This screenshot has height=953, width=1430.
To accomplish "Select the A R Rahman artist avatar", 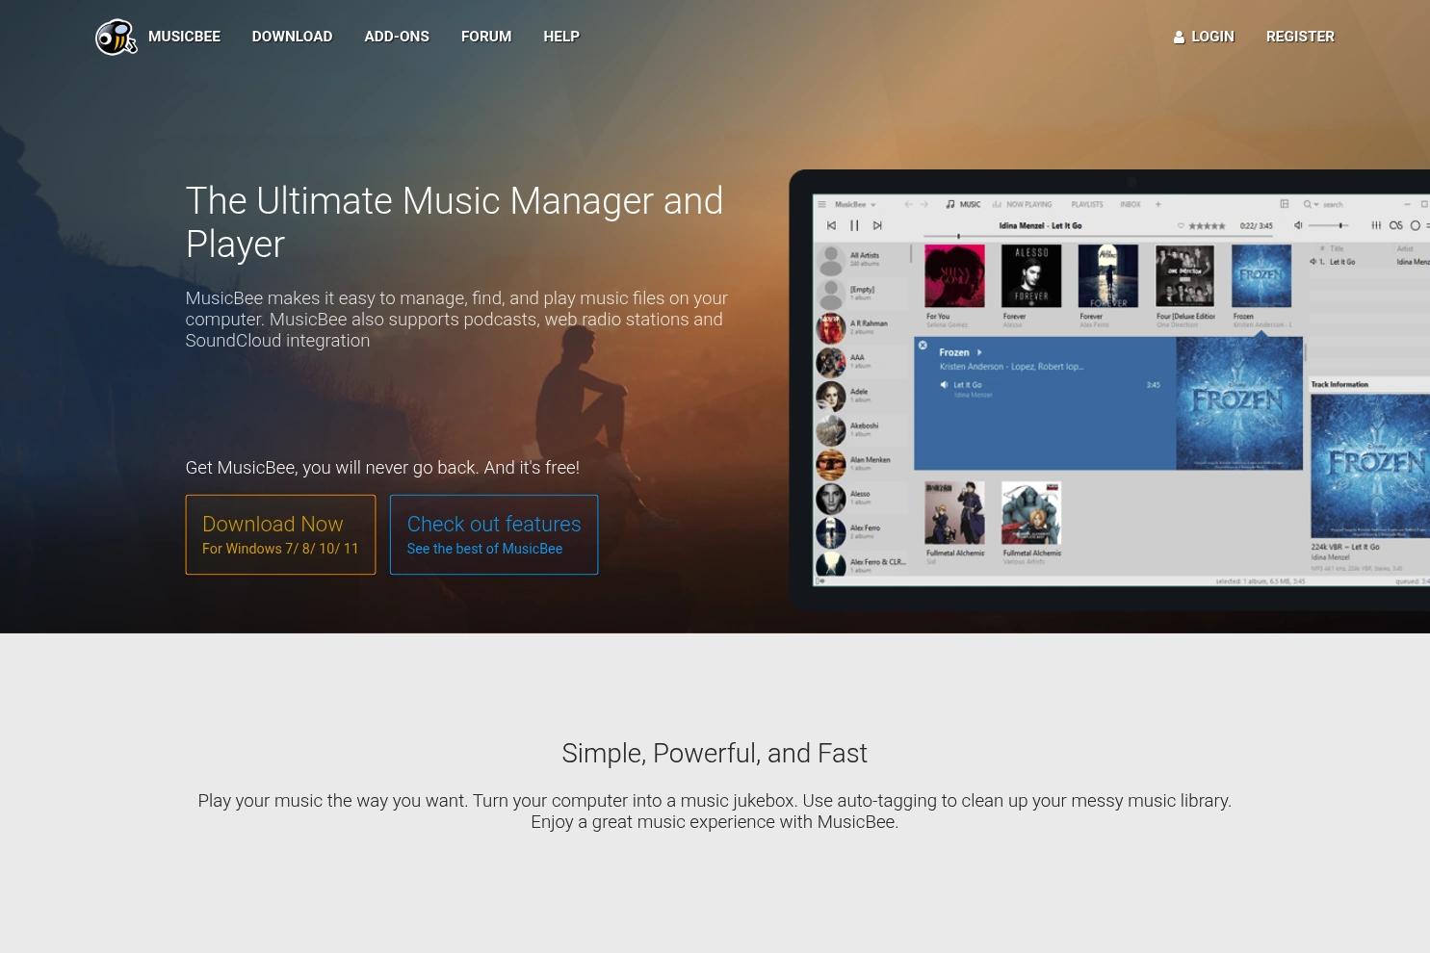I will 831,328.
